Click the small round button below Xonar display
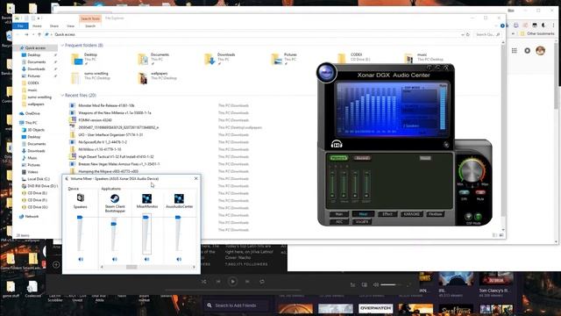This screenshot has width=561, height=316. pos(446,145)
